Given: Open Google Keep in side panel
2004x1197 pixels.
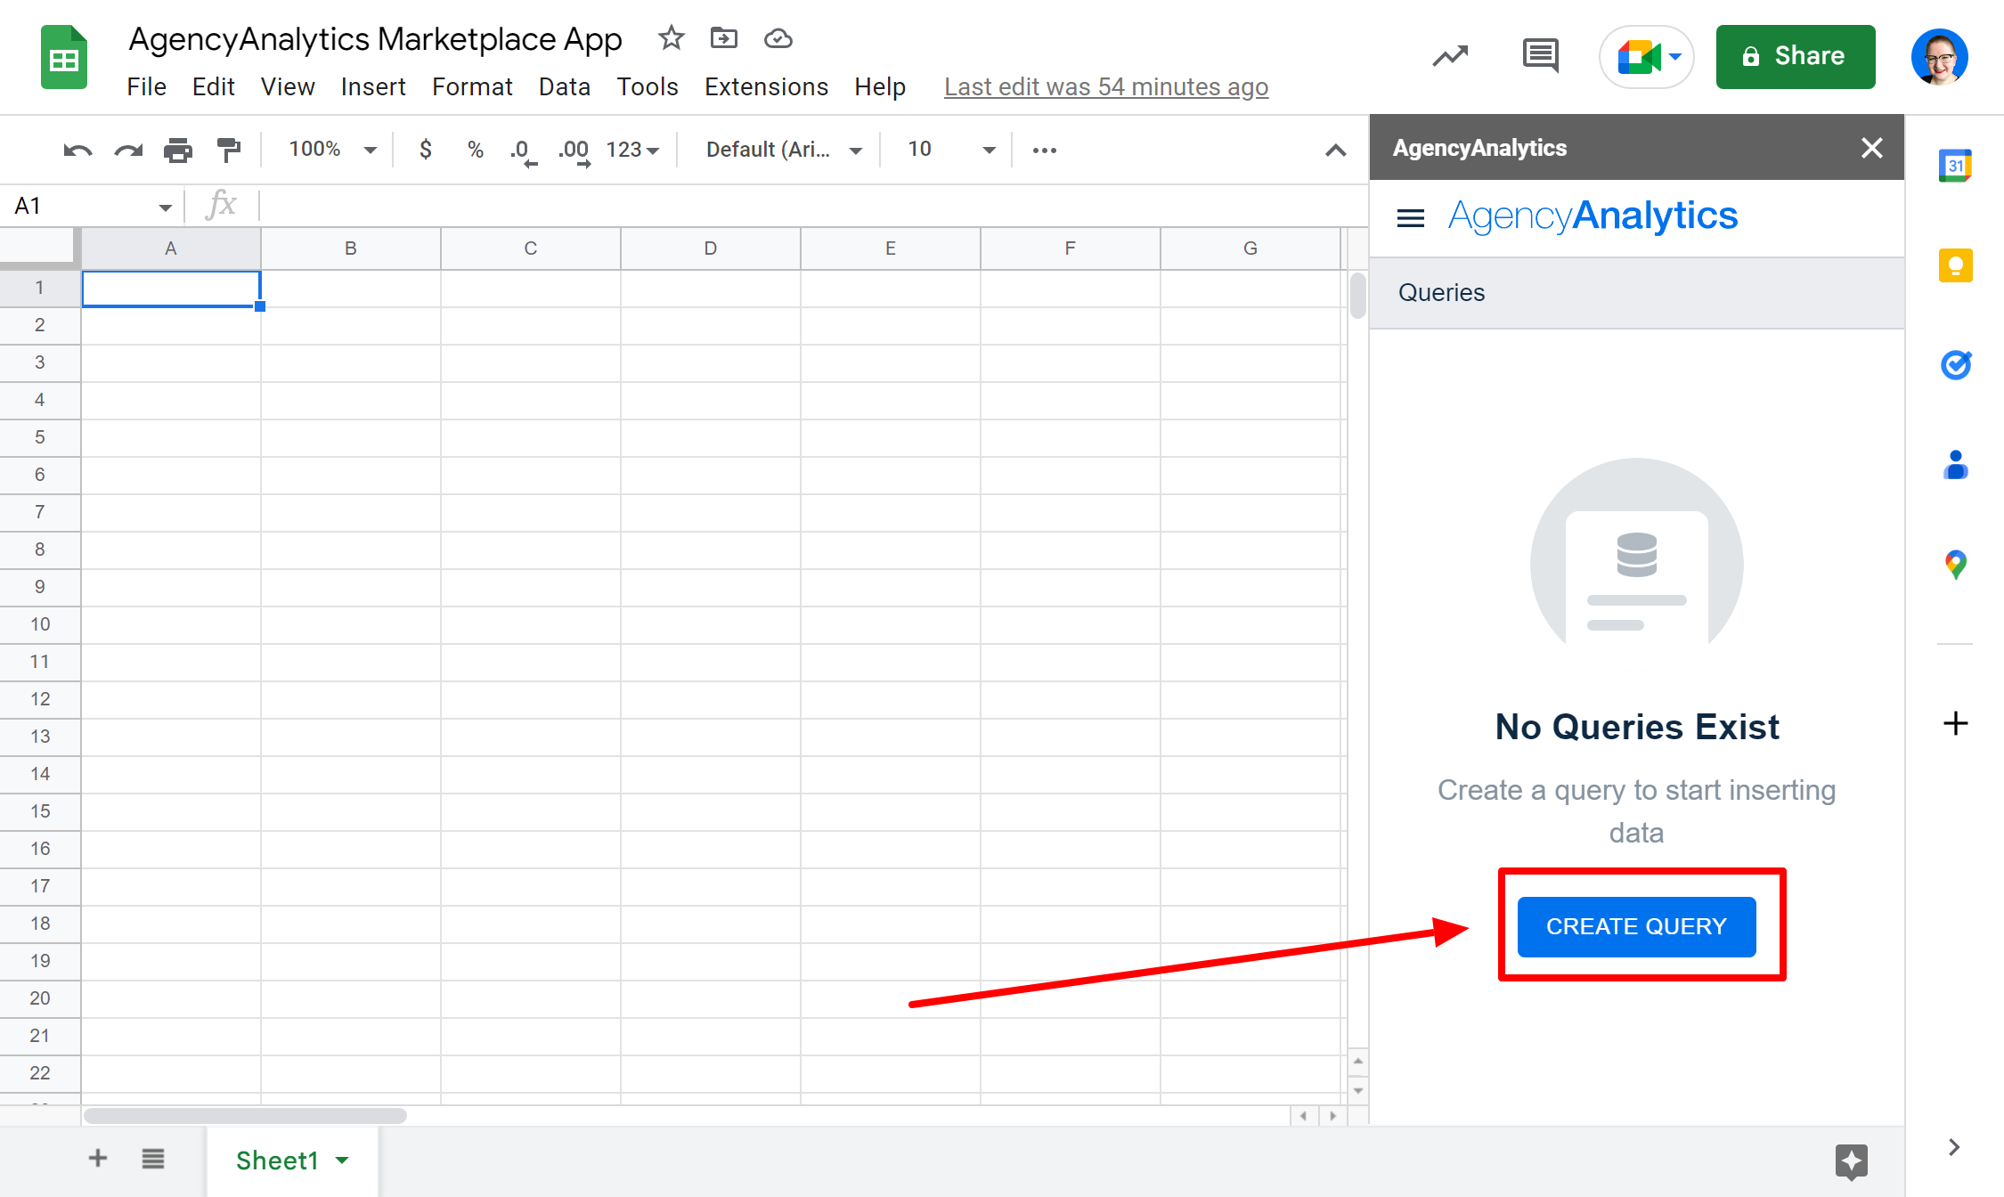Looking at the screenshot, I should (1955, 265).
